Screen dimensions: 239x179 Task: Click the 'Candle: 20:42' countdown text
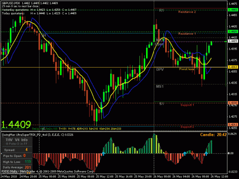click(x=213, y=135)
